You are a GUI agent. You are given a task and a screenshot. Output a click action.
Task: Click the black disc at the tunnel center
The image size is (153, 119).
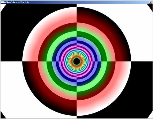tap(77, 61)
